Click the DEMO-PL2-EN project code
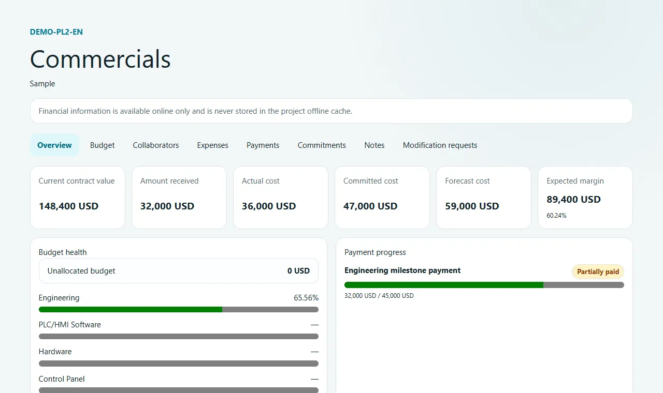The width and height of the screenshot is (663, 393). tap(56, 32)
